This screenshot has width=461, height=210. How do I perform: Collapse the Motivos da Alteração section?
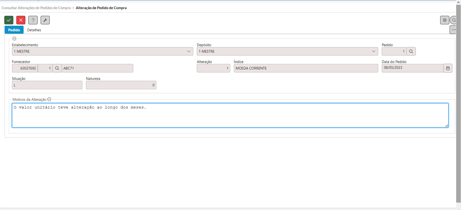click(49, 99)
